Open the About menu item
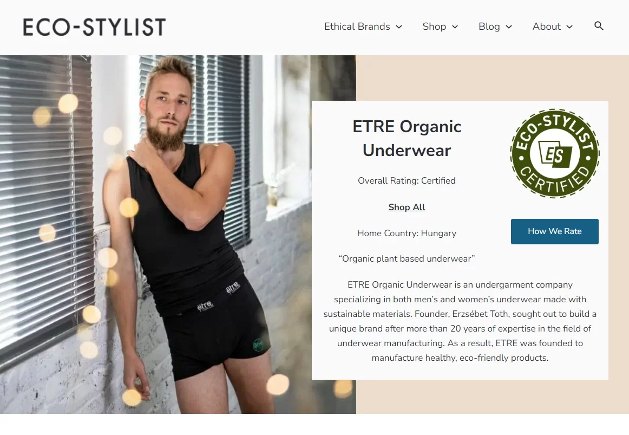Viewport: 629px width, 435px height. point(546,27)
